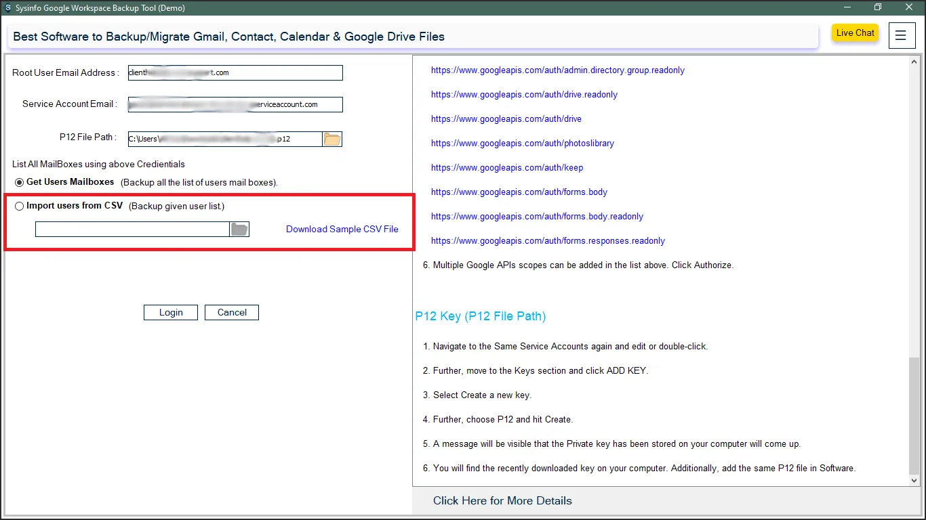Click the 'Select Create a new key' step
The image size is (926, 520).
(477, 395)
